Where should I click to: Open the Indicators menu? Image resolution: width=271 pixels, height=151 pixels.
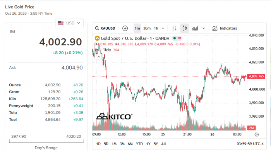tap(225, 28)
